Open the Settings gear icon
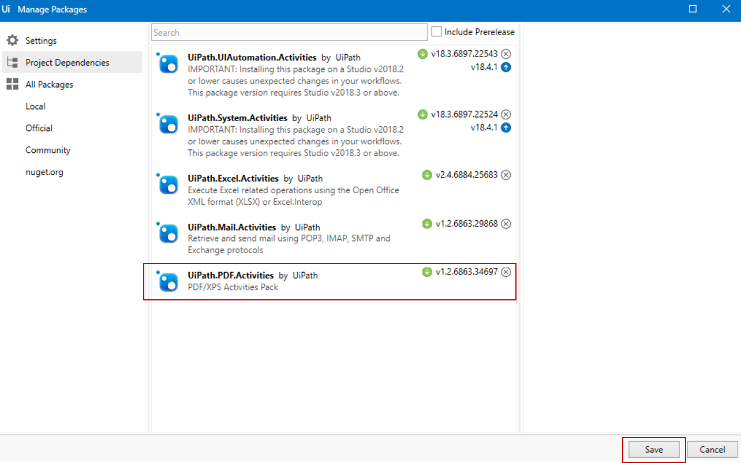This screenshot has width=741, height=463. click(13, 40)
